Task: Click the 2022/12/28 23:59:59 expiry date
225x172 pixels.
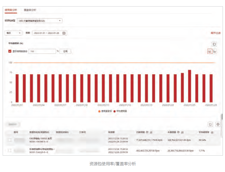Action: tap(118, 152)
